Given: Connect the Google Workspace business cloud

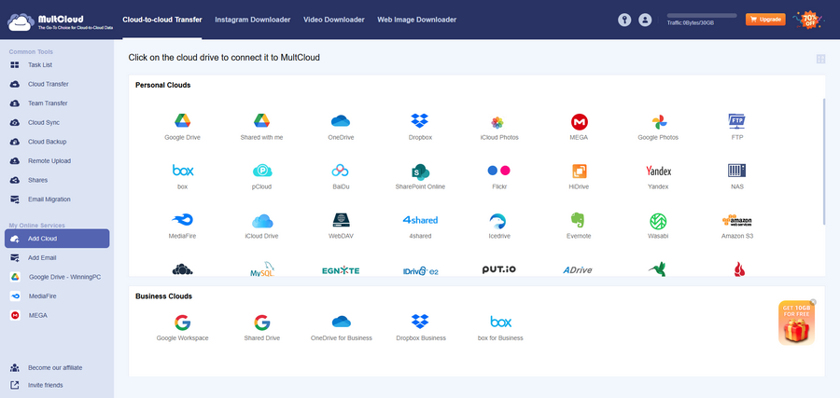Looking at the screenshot, I should (x=181, y=323).
